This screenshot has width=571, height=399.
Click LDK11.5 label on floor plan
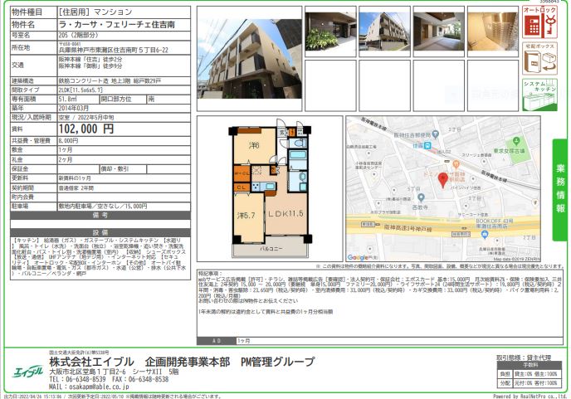tap(285, 214)
